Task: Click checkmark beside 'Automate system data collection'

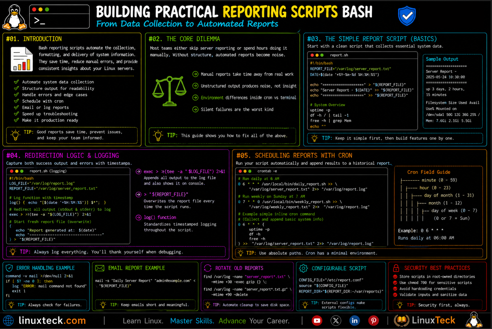Action: 16,82
